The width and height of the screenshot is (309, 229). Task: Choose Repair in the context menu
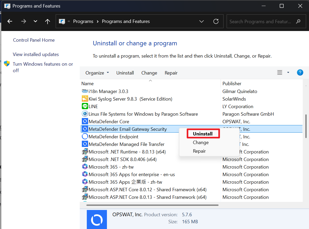click(199, 151)
